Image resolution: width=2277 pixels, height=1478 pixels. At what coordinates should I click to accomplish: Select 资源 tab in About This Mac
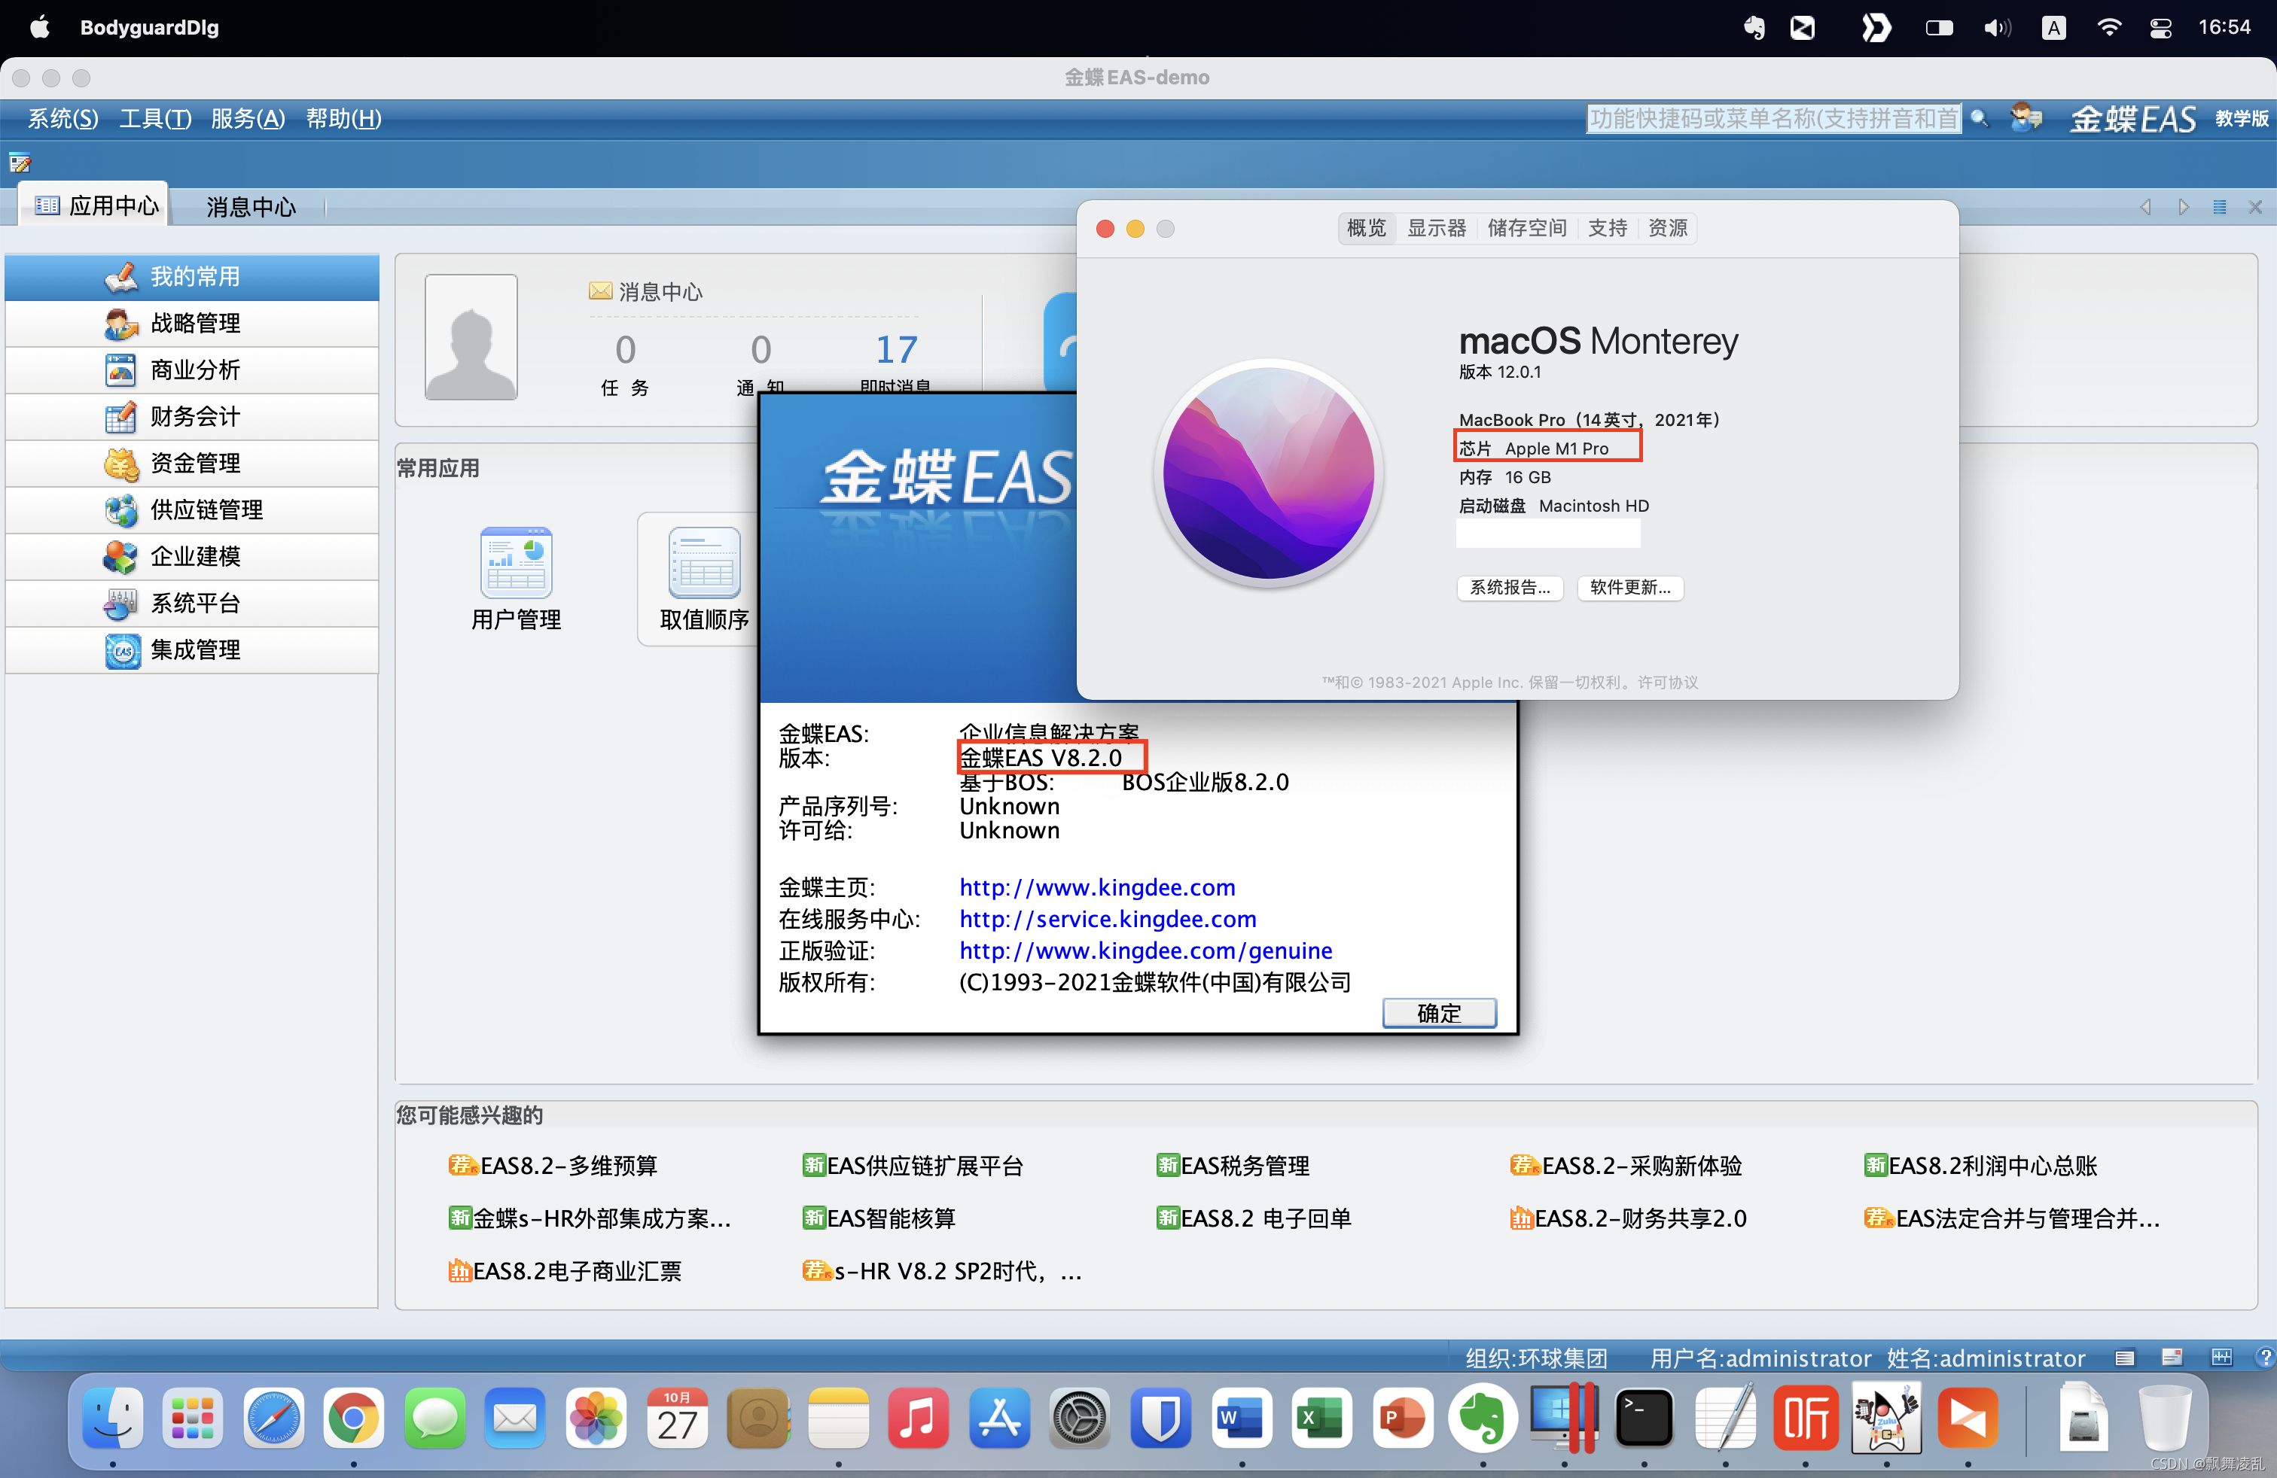click(1668, 229)
